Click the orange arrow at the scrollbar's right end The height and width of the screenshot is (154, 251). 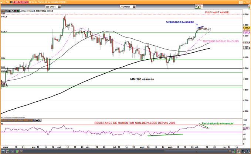click(230, 151)
